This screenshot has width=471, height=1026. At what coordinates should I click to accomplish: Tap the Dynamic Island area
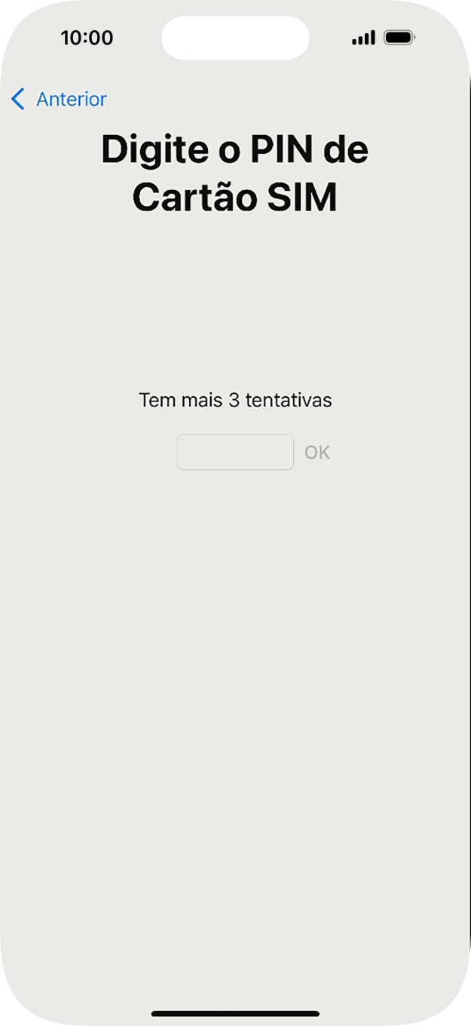tap(235, 37)
